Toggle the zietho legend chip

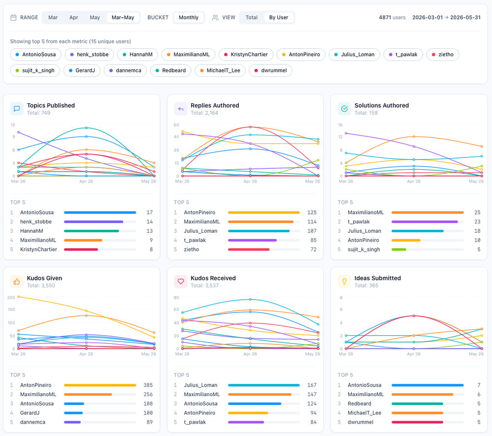pos(443,55)
